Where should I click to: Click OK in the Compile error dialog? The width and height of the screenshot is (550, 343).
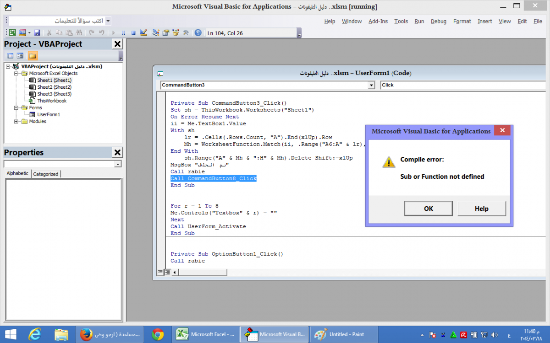tap(429, 209)
